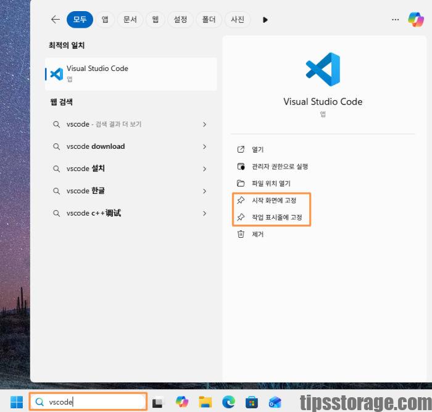Expand chevron beside 'vscode 한글'
The image size is (432, 412).
204,191
